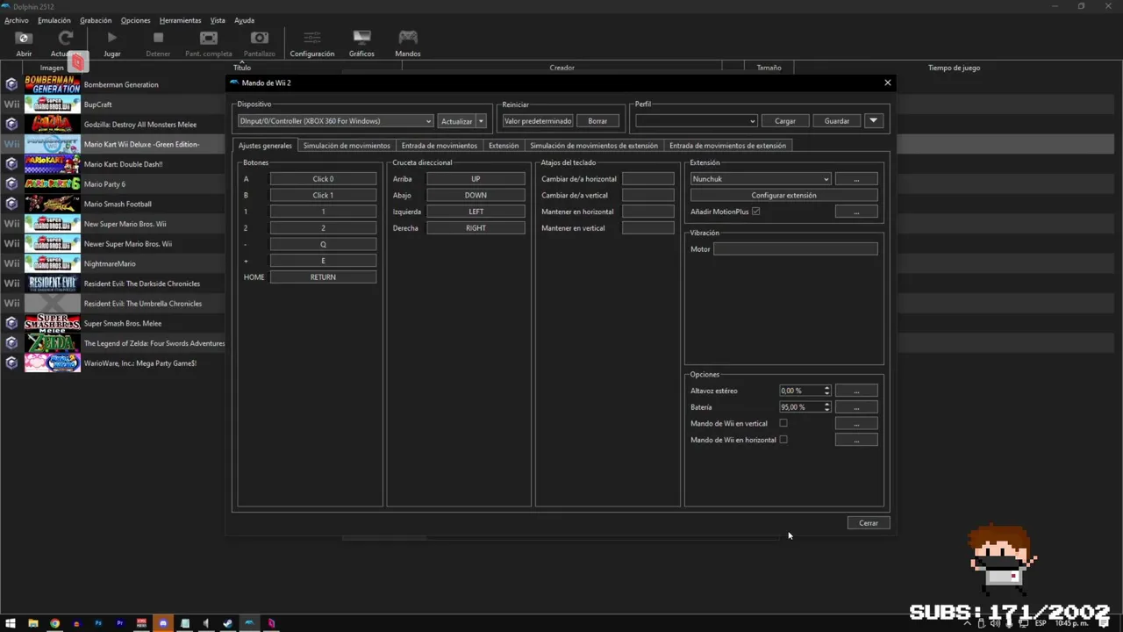Click the Motor vibration mapping field
The height and width of the screenshot is (632, 1123).
796,249
